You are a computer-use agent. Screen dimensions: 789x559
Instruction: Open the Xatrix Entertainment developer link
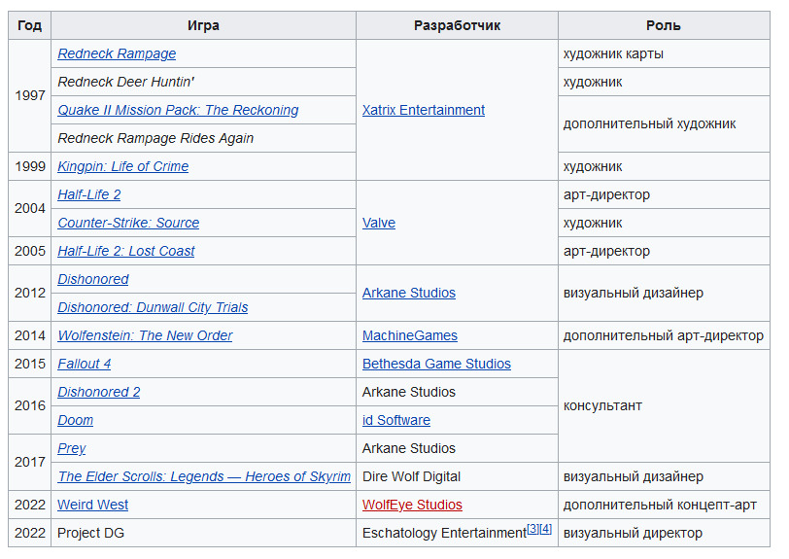pyautogui.click(x=423, y=110)
